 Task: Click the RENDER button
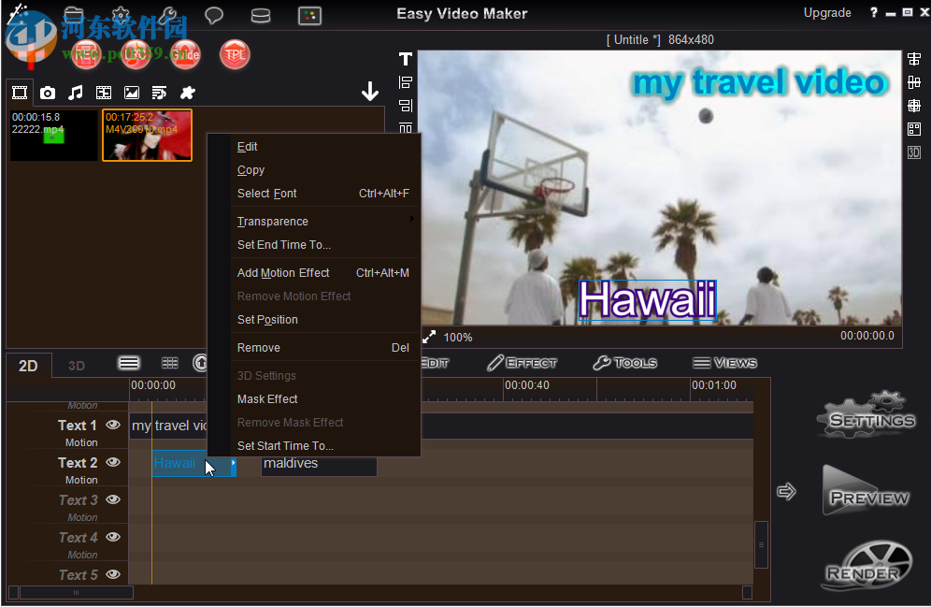[x=866, y=566]
